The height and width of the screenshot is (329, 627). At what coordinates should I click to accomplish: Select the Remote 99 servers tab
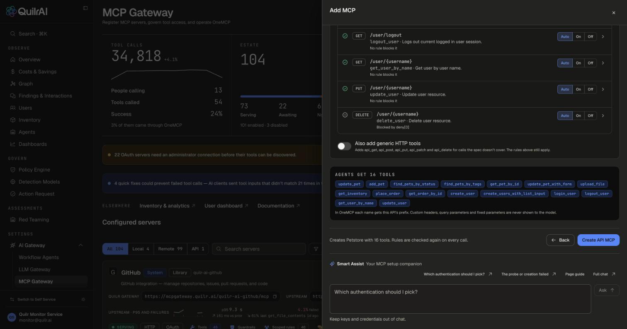click(170, 249)
